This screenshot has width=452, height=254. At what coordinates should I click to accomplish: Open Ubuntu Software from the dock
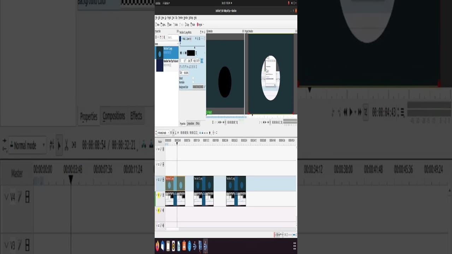184,246
